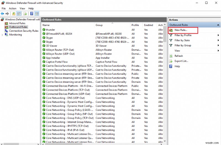Click the blue Help toolbar icon
Viewport: 221px width, 145px height.
click(32, 14)
